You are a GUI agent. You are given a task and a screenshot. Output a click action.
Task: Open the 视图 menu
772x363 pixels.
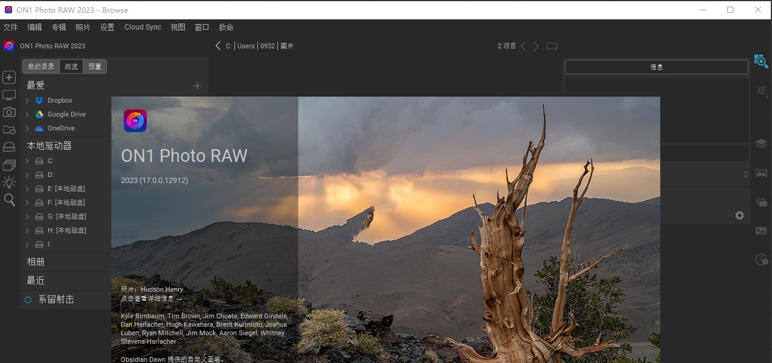point(178,27)
